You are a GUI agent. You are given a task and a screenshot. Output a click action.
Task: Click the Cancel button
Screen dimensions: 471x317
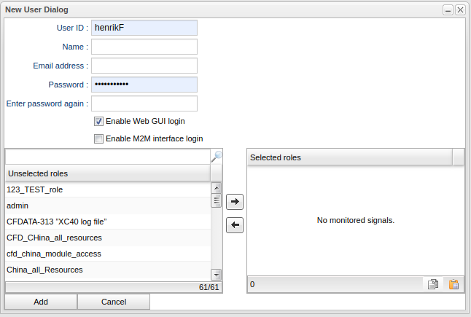pyautogui.click(x=114, y=302)
